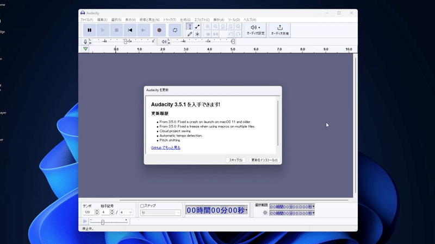Image resolution: width=435 pixels, height=244 pixels.
Task: Open the snap unit 秒 dropdown
Action: click(160, 213)
